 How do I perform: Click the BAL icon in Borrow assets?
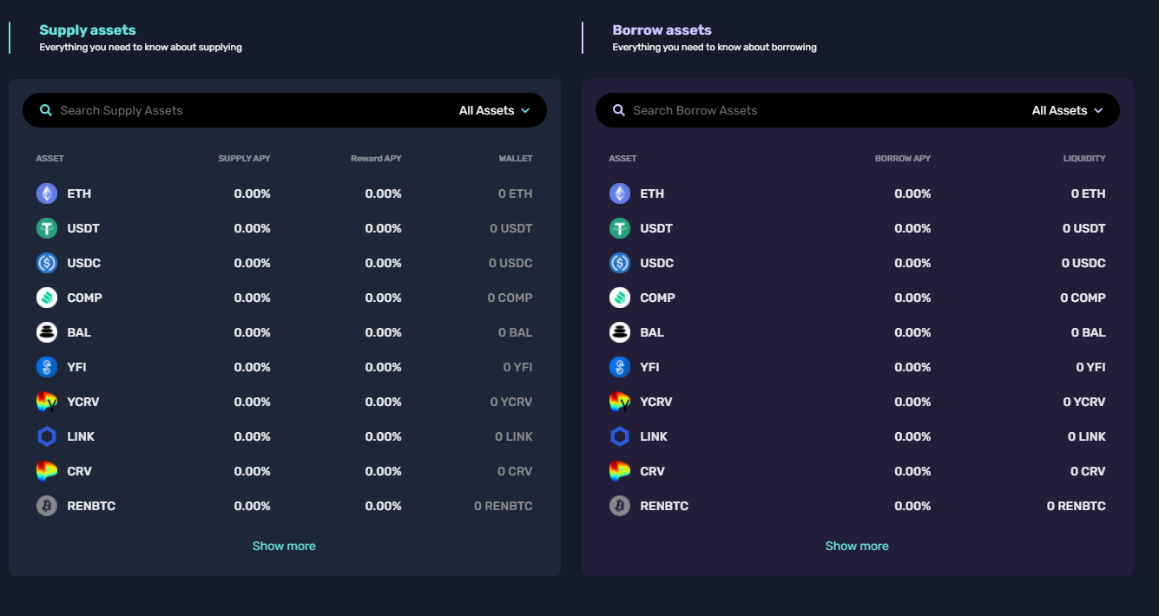click(620, 332)
